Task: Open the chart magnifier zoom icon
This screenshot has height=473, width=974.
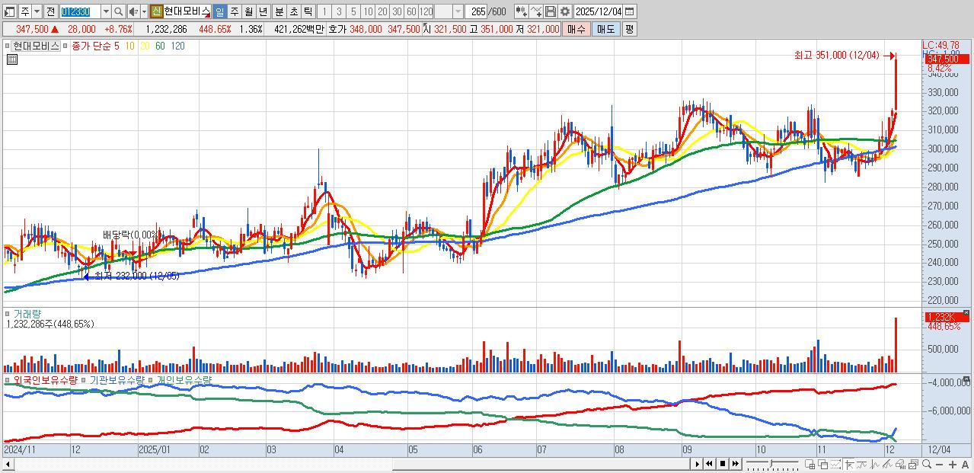Action: [926, 463]
